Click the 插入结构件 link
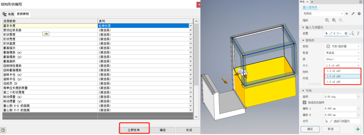This screenshot has height=135, width=364. [x=310, y=7]
